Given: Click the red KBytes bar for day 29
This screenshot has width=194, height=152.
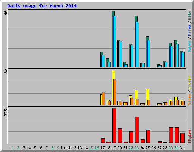Looking at the screenshot, I should 171,135.
